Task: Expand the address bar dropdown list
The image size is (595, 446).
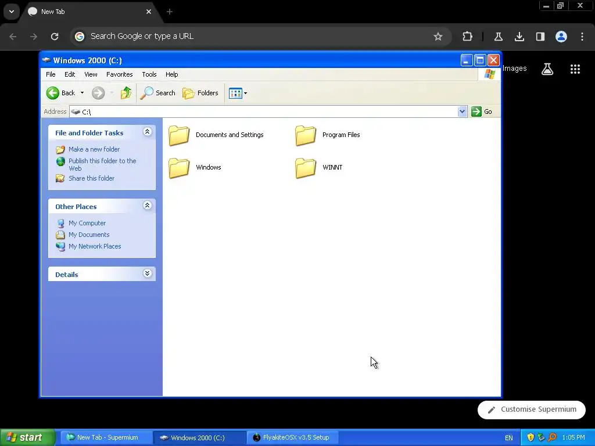Action: point(462,111)
